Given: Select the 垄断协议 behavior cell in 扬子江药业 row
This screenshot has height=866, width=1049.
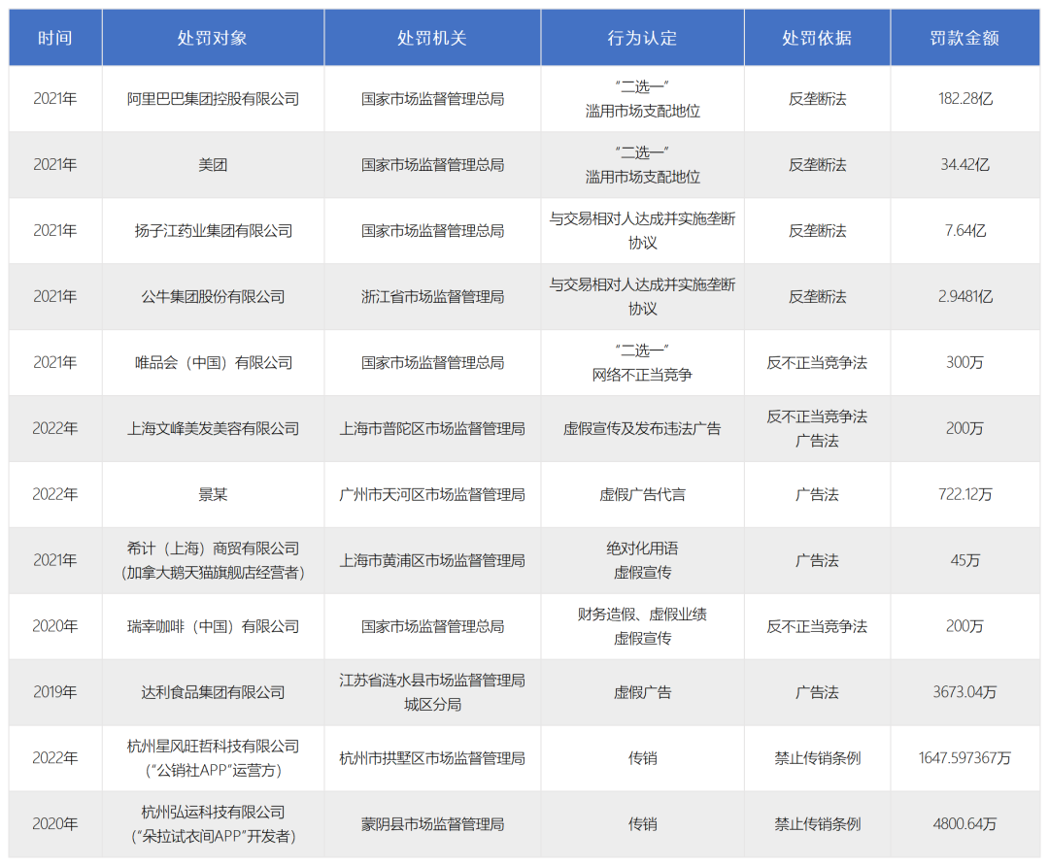Looking at the screenshot, I should [642, 231].
